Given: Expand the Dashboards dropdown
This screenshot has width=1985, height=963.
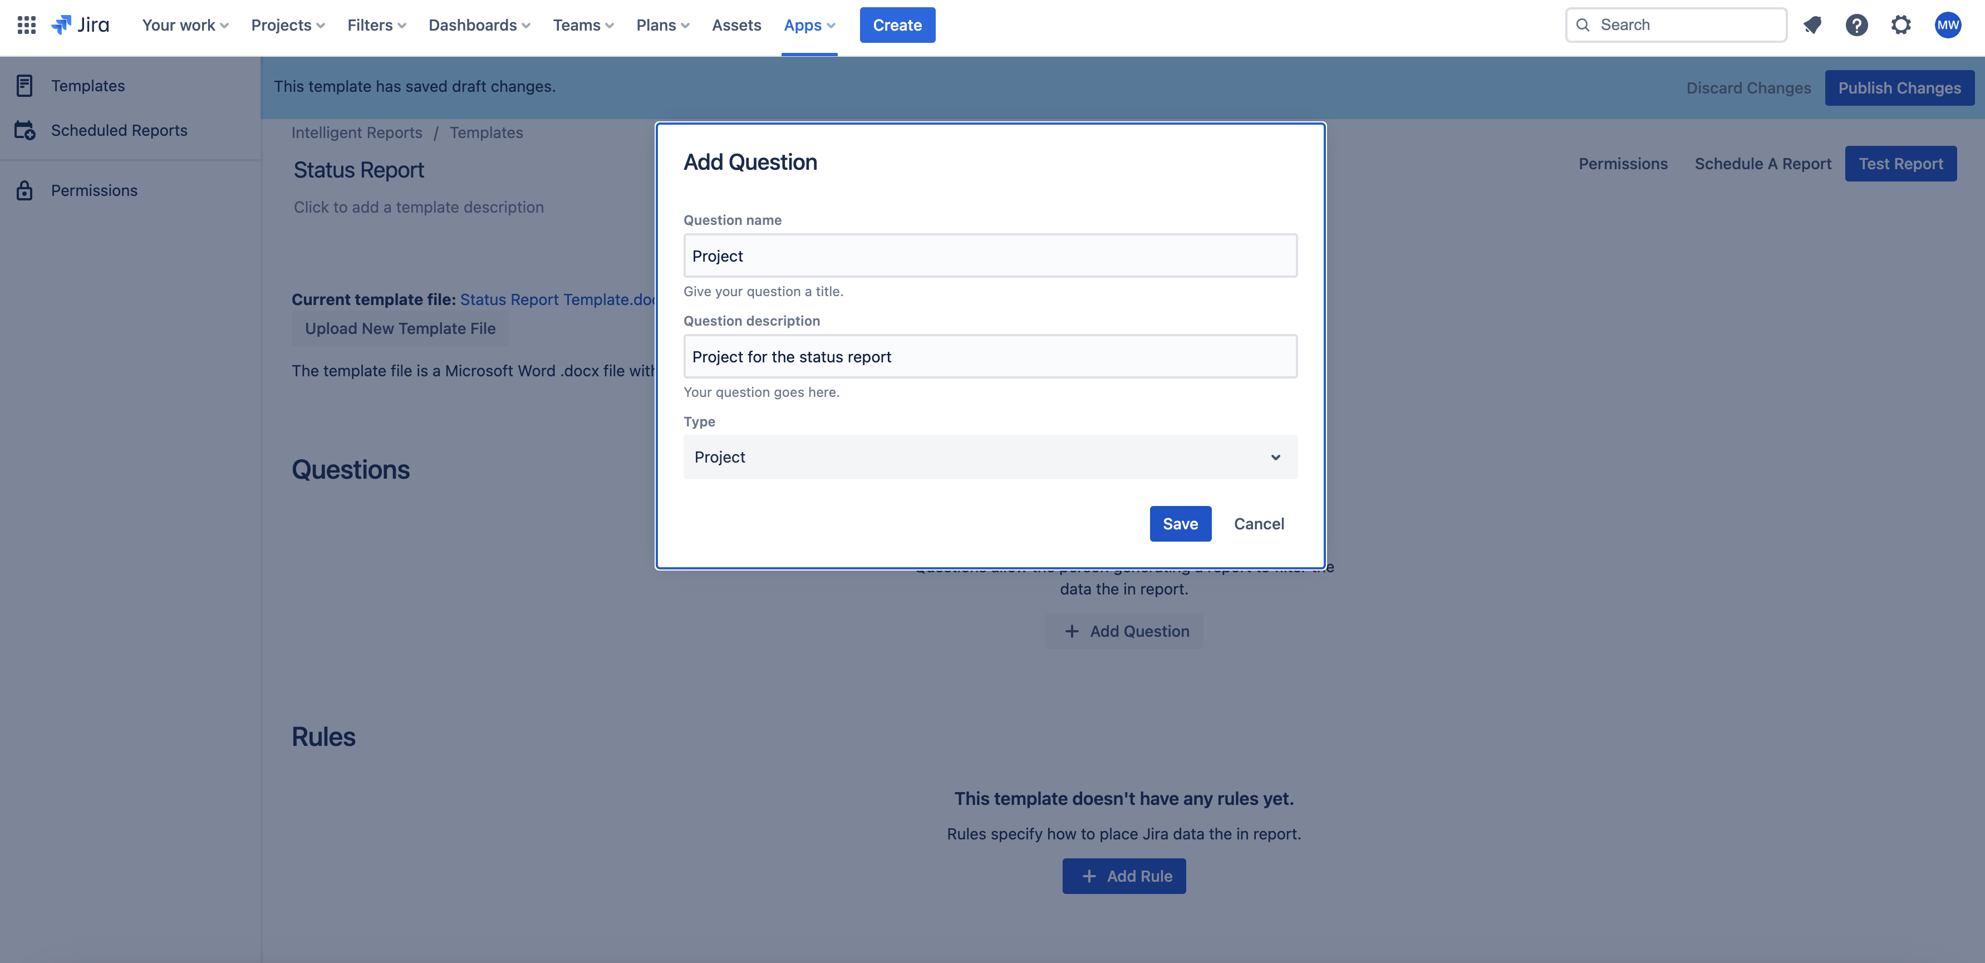Looking at the screenshot, I should 479,24.
